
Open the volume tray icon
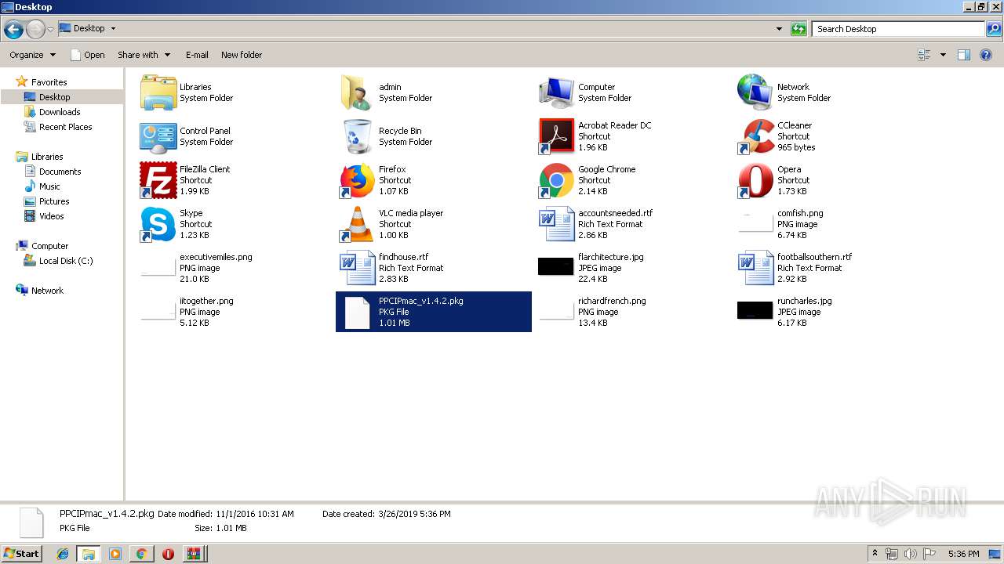click(911, 554)
